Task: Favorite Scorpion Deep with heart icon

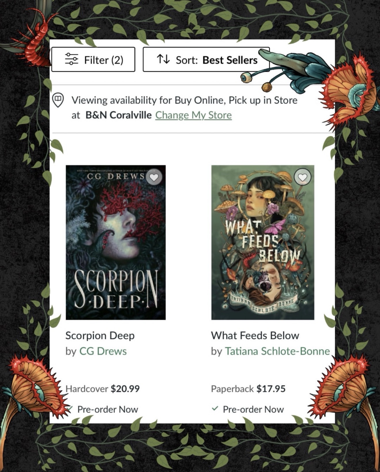Action: tap(154, 177)
